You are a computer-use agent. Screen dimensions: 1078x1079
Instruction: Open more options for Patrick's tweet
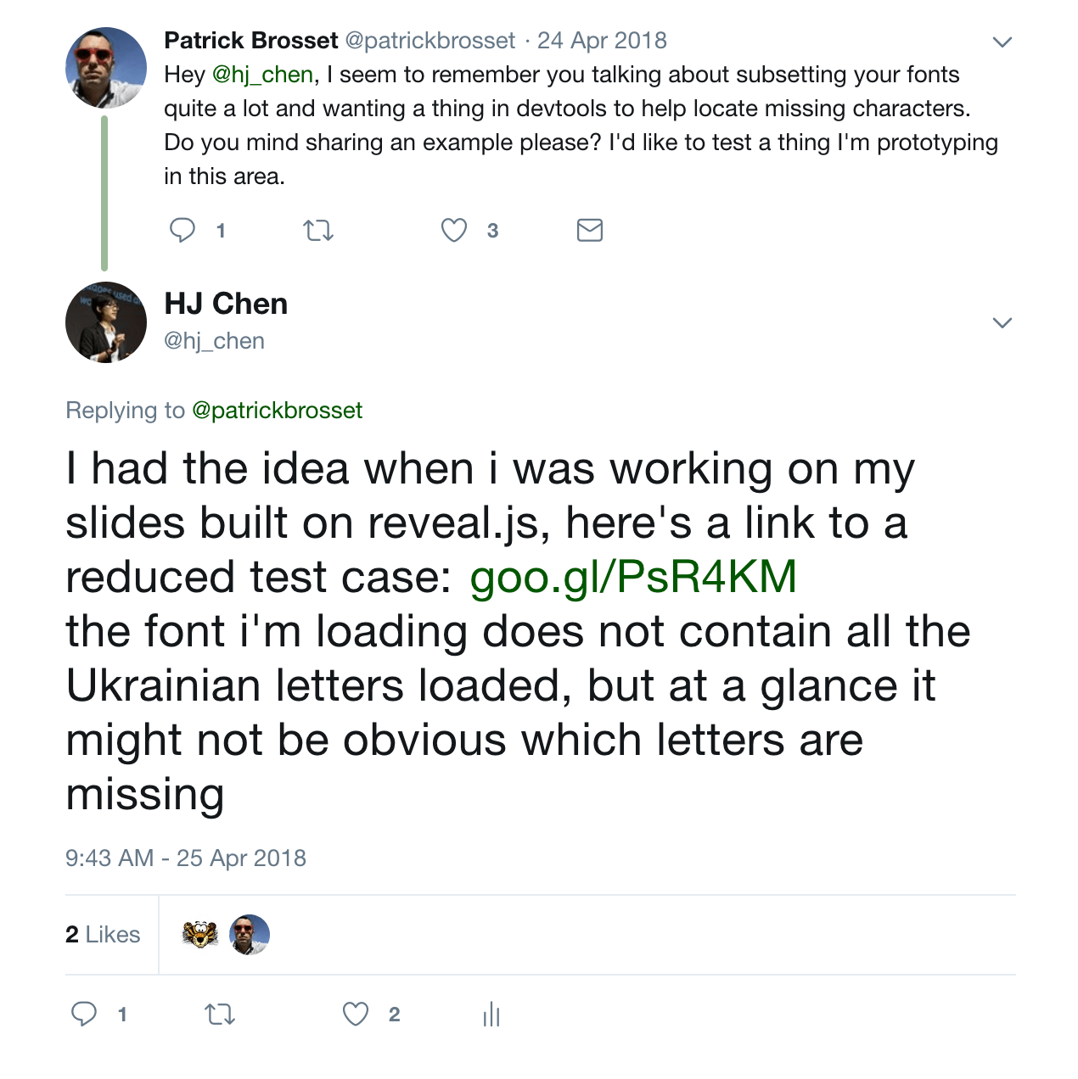pos(1002,42)
